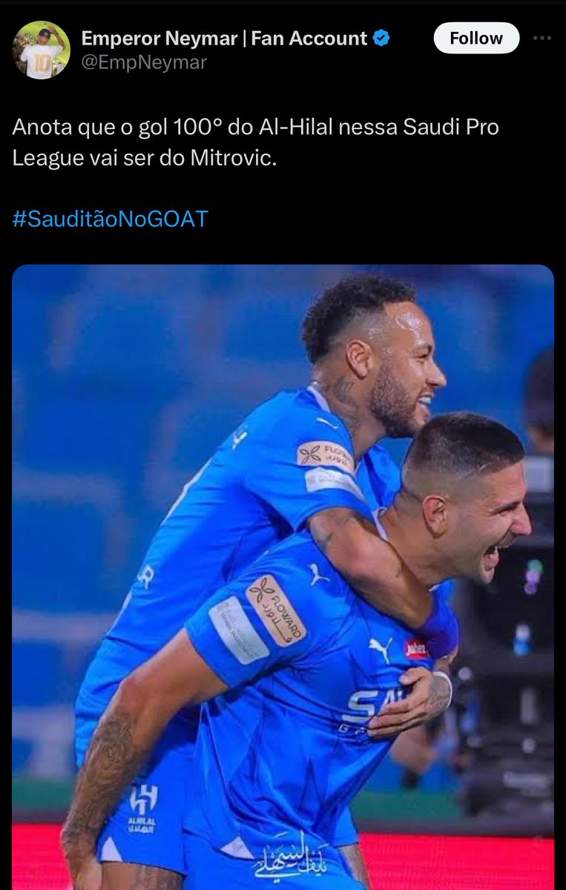Screen dimensions: 566x890
Task: Click the Puma logo on front player's chest
Action: pos(381,650)
